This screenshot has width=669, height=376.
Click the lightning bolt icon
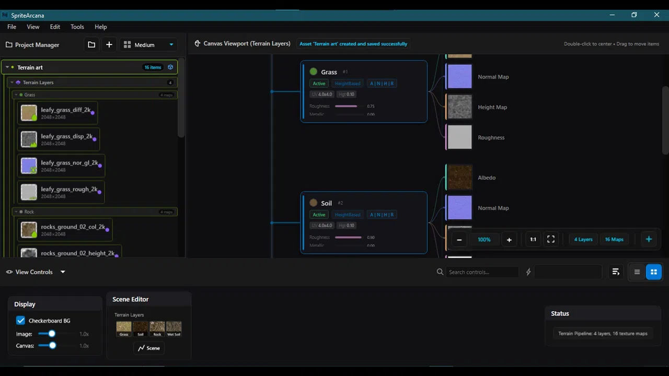[x=528, y=272]
